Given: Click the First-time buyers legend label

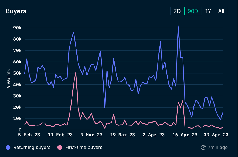Looking at the screenshot, I should coord(84,148).
